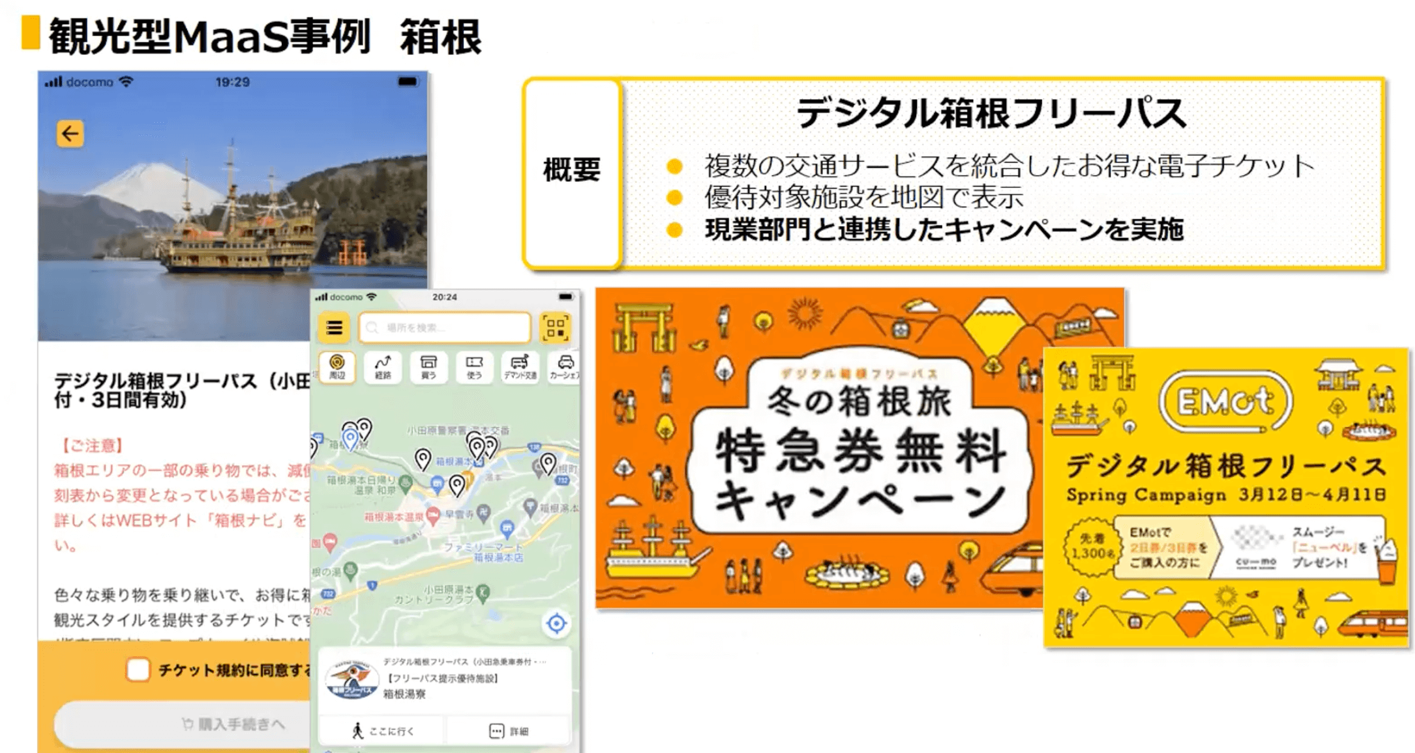
Task: Tap the map pin nearest the 732 road badge
Action: point(548,464)
